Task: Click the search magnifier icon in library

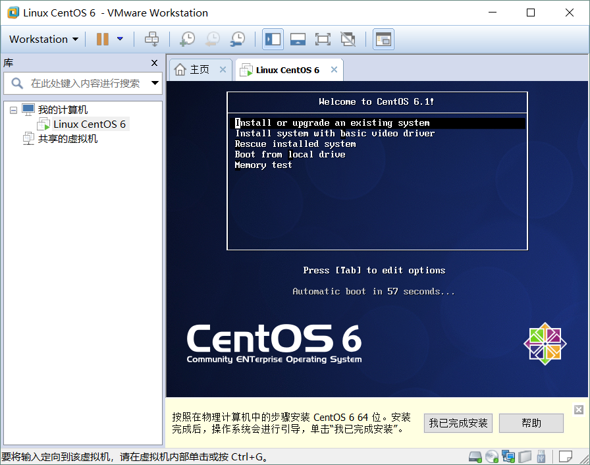Action: click(17, 83)
